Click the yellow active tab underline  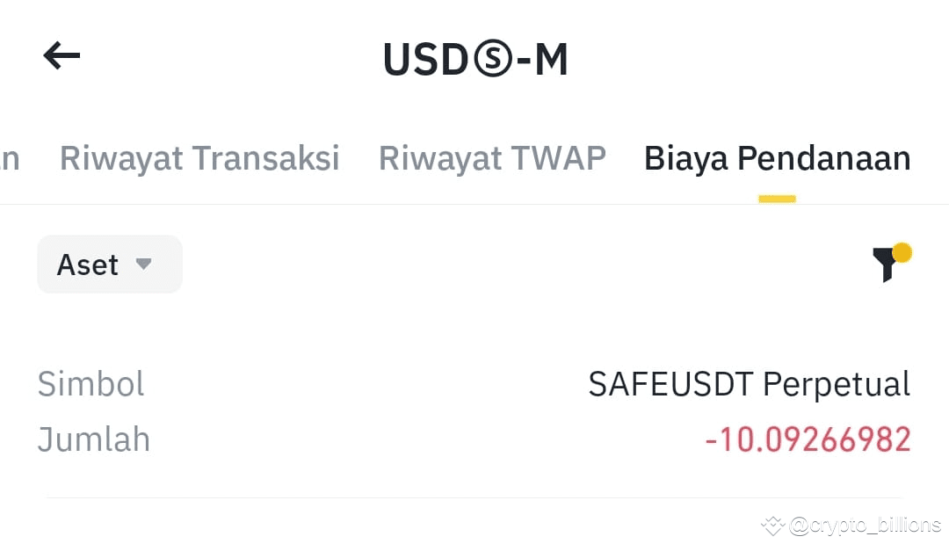(777, 199)
